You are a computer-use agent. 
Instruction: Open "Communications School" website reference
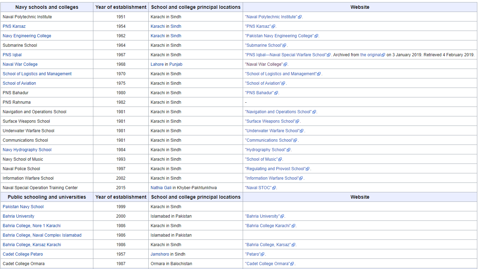click(x=269, y=140)
